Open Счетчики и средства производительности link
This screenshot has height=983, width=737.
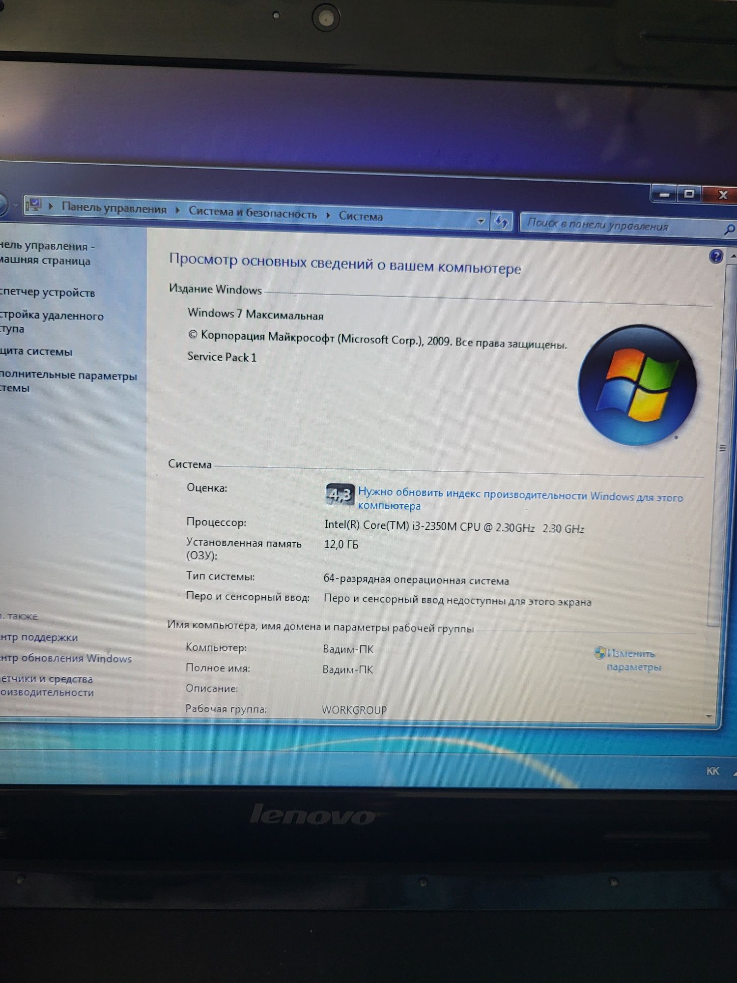pyautogui.click(x=47, y=686)
